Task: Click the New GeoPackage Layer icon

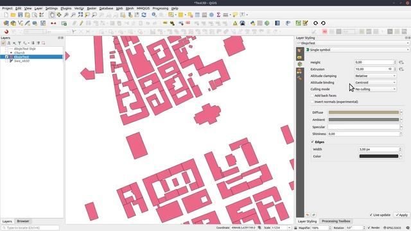Action: pyautogui.click(x=13, y=23)
